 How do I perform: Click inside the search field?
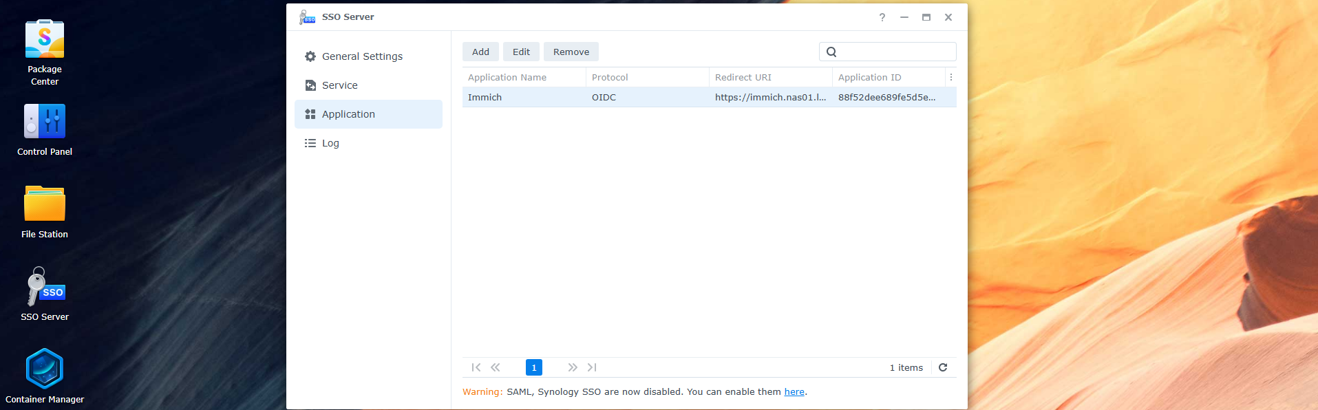(895, 52)
